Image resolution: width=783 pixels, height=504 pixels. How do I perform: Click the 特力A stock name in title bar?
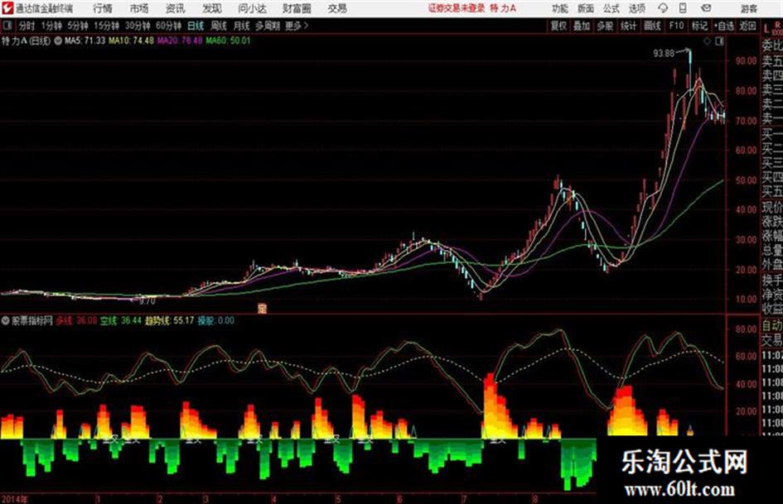tap(503, 8)
